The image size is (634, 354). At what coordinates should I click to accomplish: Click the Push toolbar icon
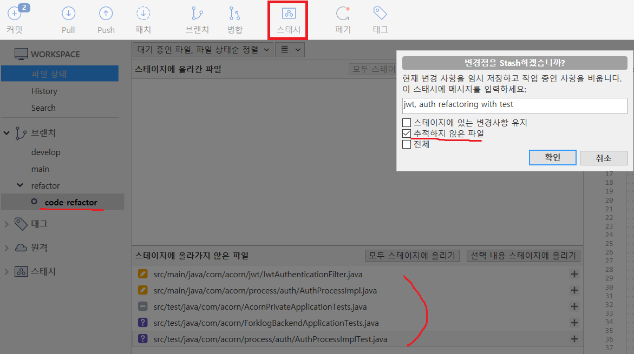point(106,14)
